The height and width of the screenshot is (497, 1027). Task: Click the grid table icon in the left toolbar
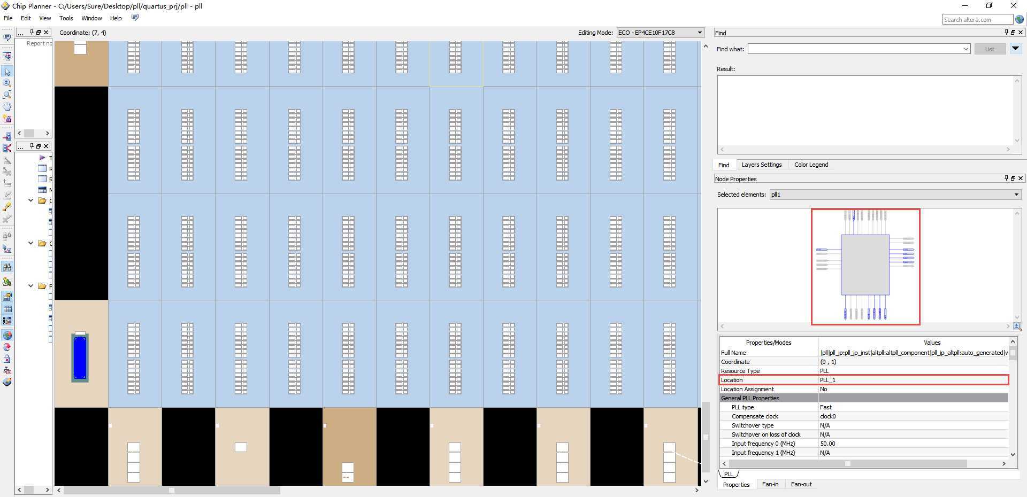7,309
